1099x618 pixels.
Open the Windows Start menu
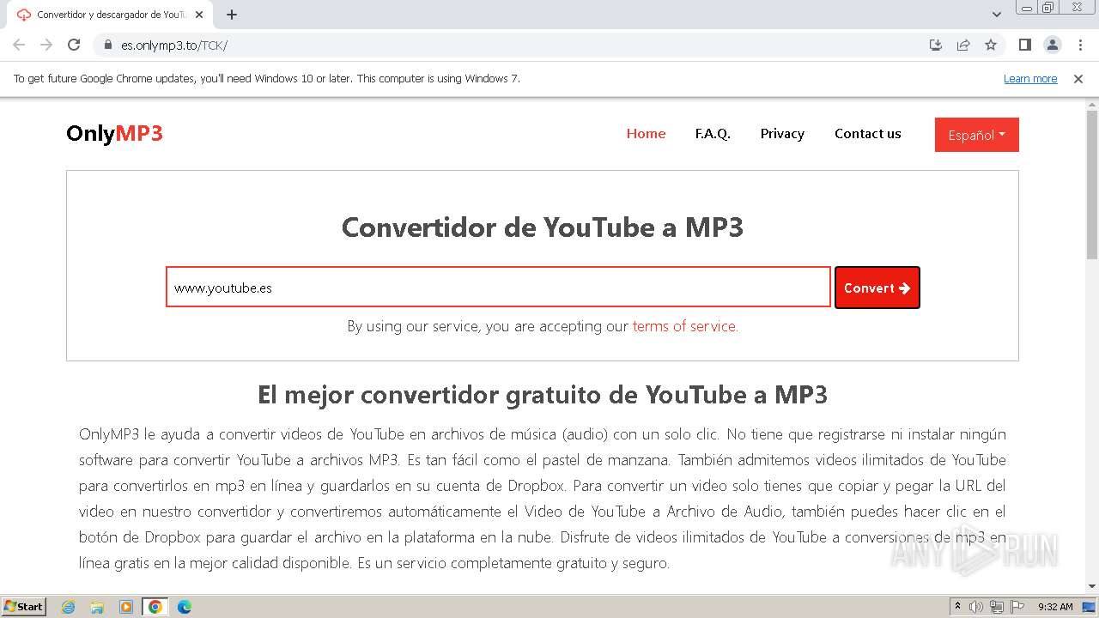point(23,606)
